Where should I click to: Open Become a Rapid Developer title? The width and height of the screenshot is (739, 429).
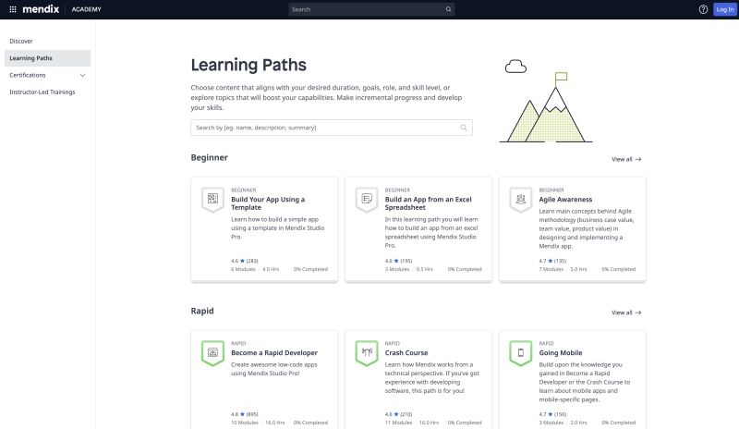click(274, 353)
